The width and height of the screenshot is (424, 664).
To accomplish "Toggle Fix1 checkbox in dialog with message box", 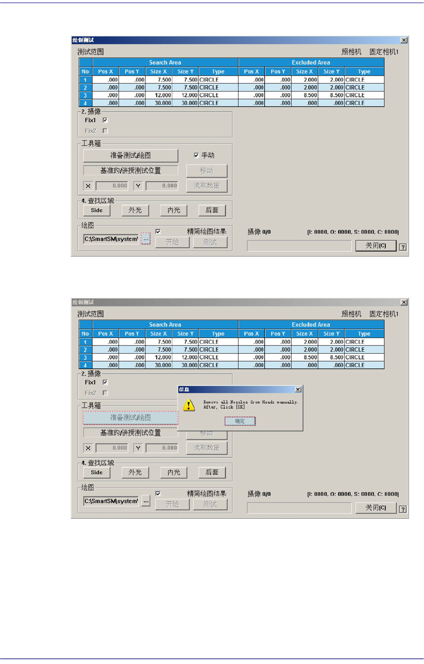I will pyautogui.click(x=105, y=382).
